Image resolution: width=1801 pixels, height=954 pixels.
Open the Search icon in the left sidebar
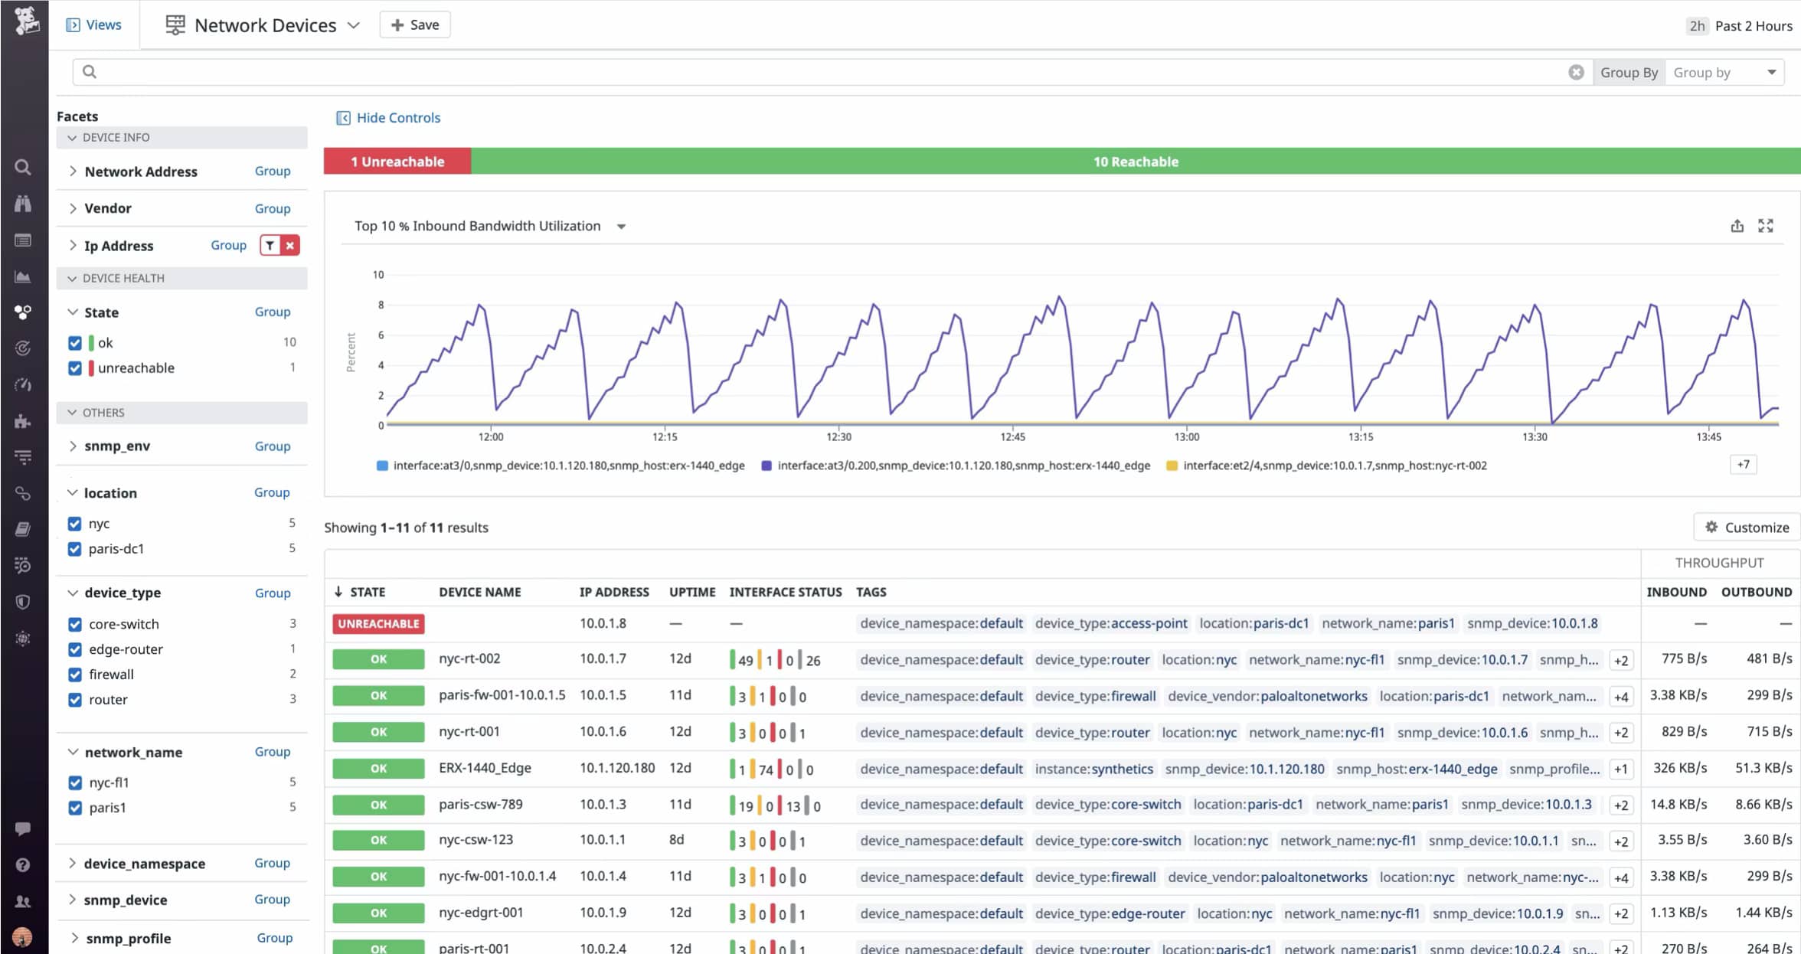coord(23,167)
